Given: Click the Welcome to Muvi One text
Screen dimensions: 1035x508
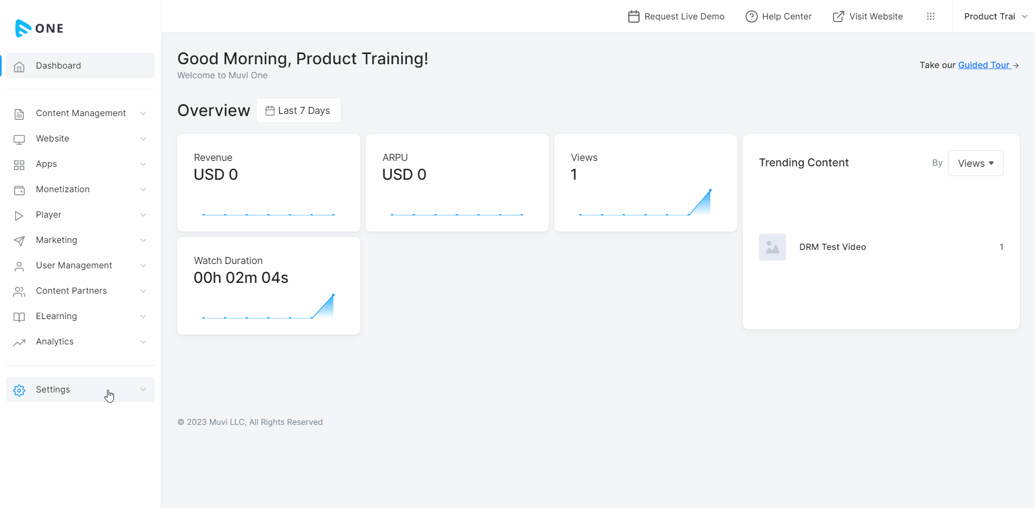Looking at the screenshot, I should click(x=223, y=76).
